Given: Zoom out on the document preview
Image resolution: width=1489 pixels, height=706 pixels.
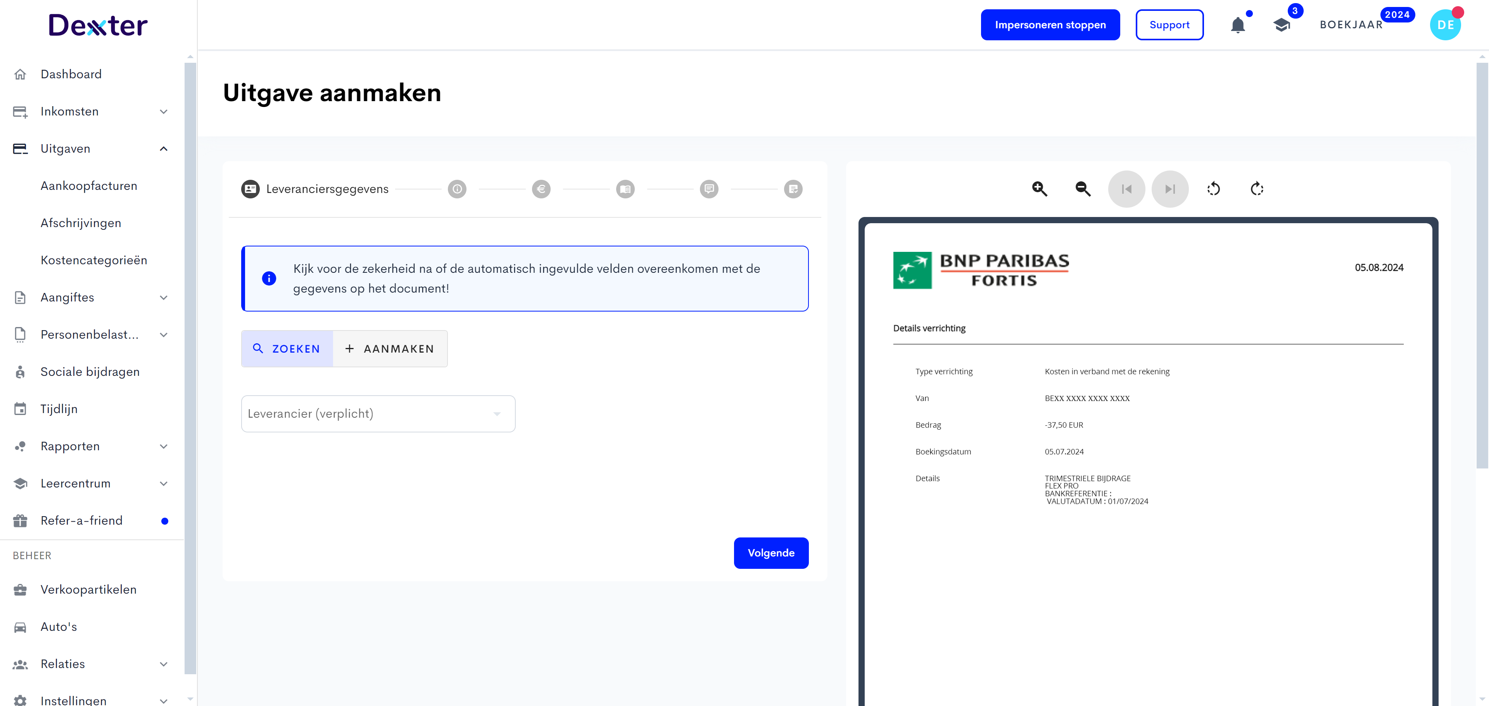Looking at the screenshot, I should pyautogui.click(x=1083, y=189).
